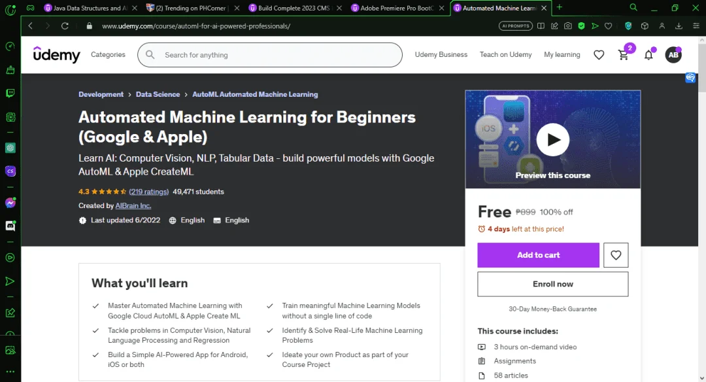This screenshot has width=706, height=382.
Task: Click the 49,471 students text
Action: point(198,192)
